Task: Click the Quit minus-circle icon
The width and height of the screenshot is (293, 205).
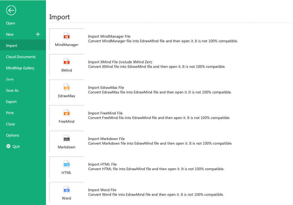Action: pos(8,146)
